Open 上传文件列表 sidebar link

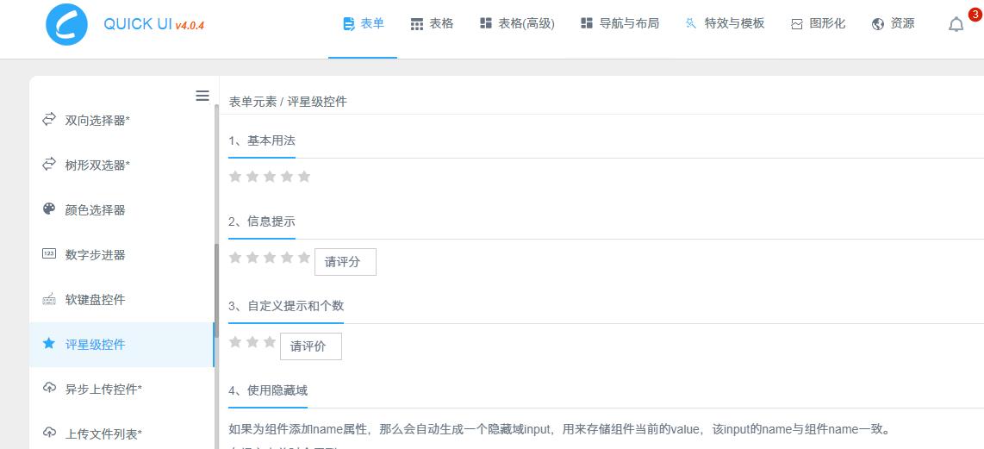pos(103,433)
